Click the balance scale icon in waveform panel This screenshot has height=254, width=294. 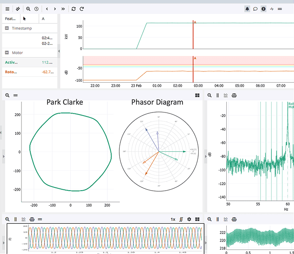point(32,219)
